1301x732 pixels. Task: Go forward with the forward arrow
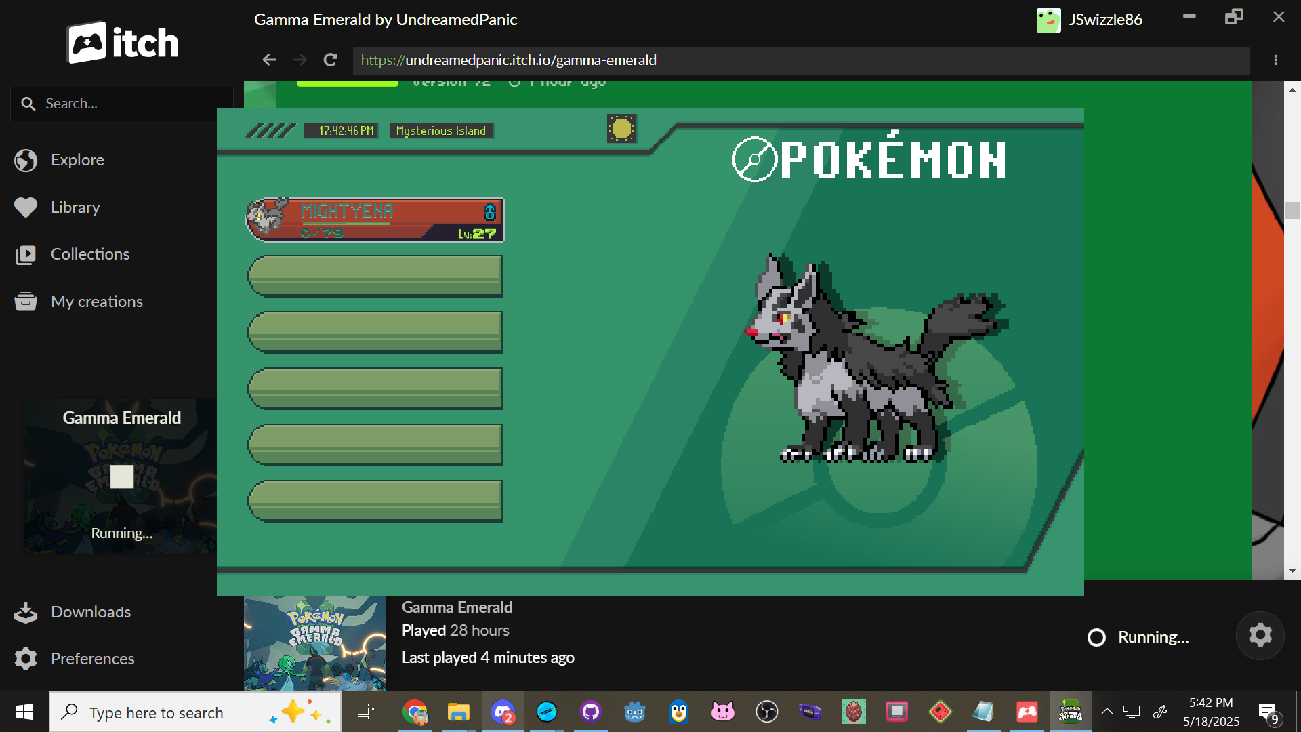point(300,60)
